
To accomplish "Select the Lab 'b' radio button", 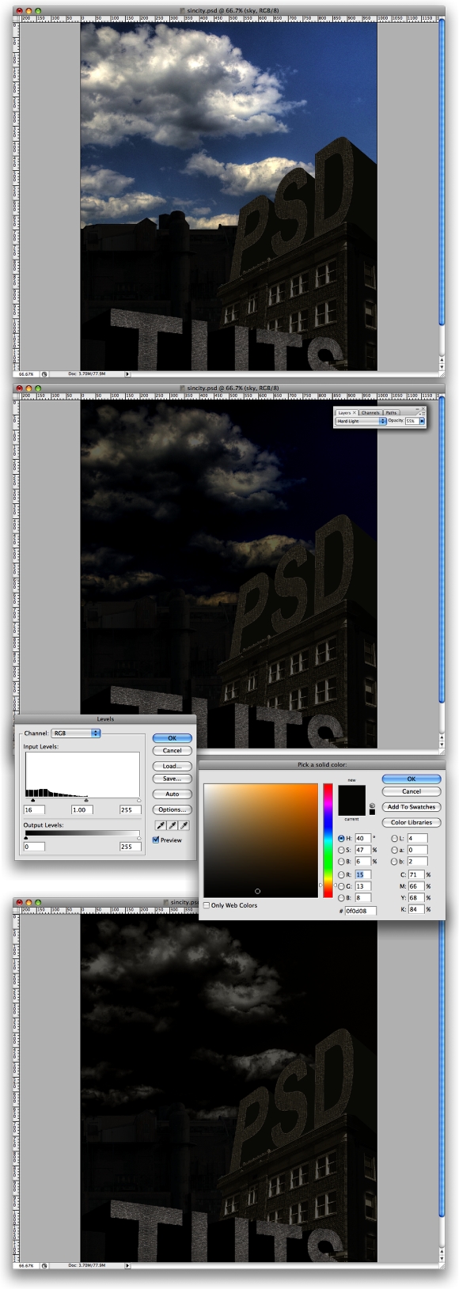I will pyautogui.click(x=394, y=861).
